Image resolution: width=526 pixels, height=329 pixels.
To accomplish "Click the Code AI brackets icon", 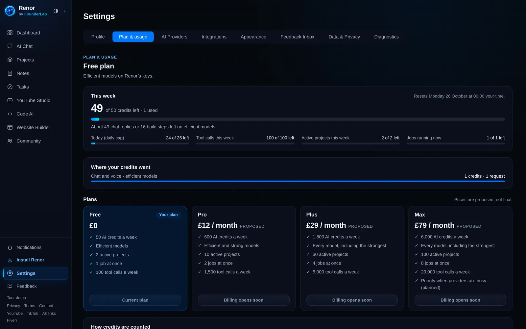I will (10, 114).
